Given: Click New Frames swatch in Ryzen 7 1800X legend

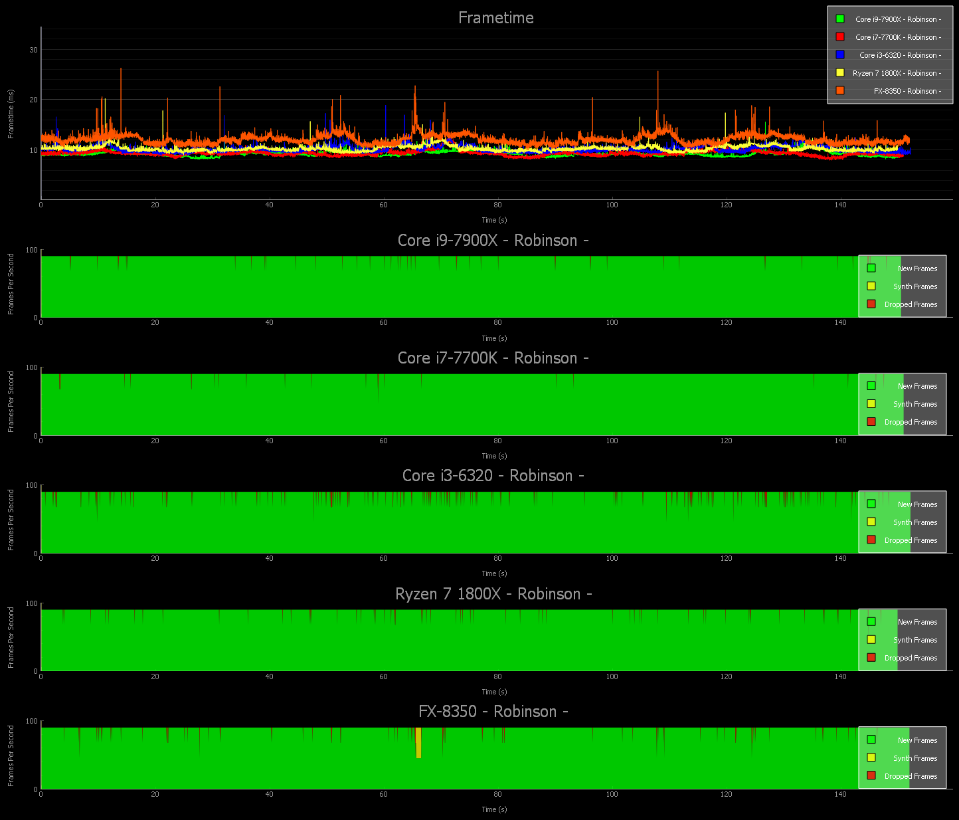Looking at the screenshot, I should 871,621.
